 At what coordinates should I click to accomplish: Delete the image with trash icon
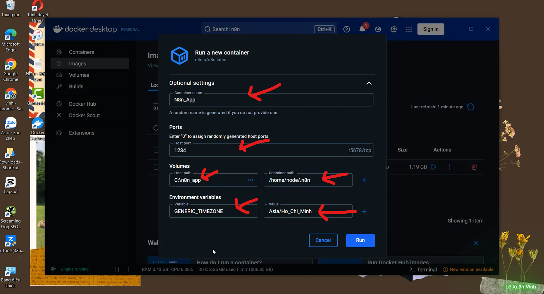pos(474,167)
